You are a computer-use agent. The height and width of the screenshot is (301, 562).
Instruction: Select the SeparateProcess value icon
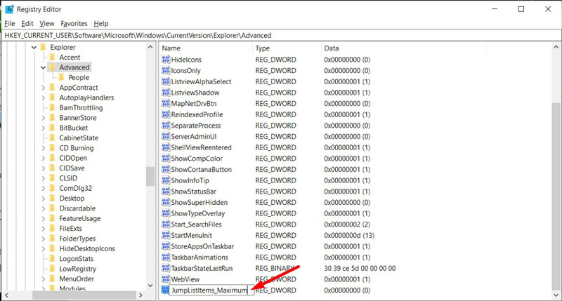[165, 126]
